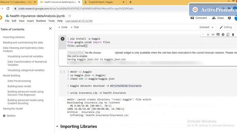Close the Table of contents panel

click(x=50, y=28)
